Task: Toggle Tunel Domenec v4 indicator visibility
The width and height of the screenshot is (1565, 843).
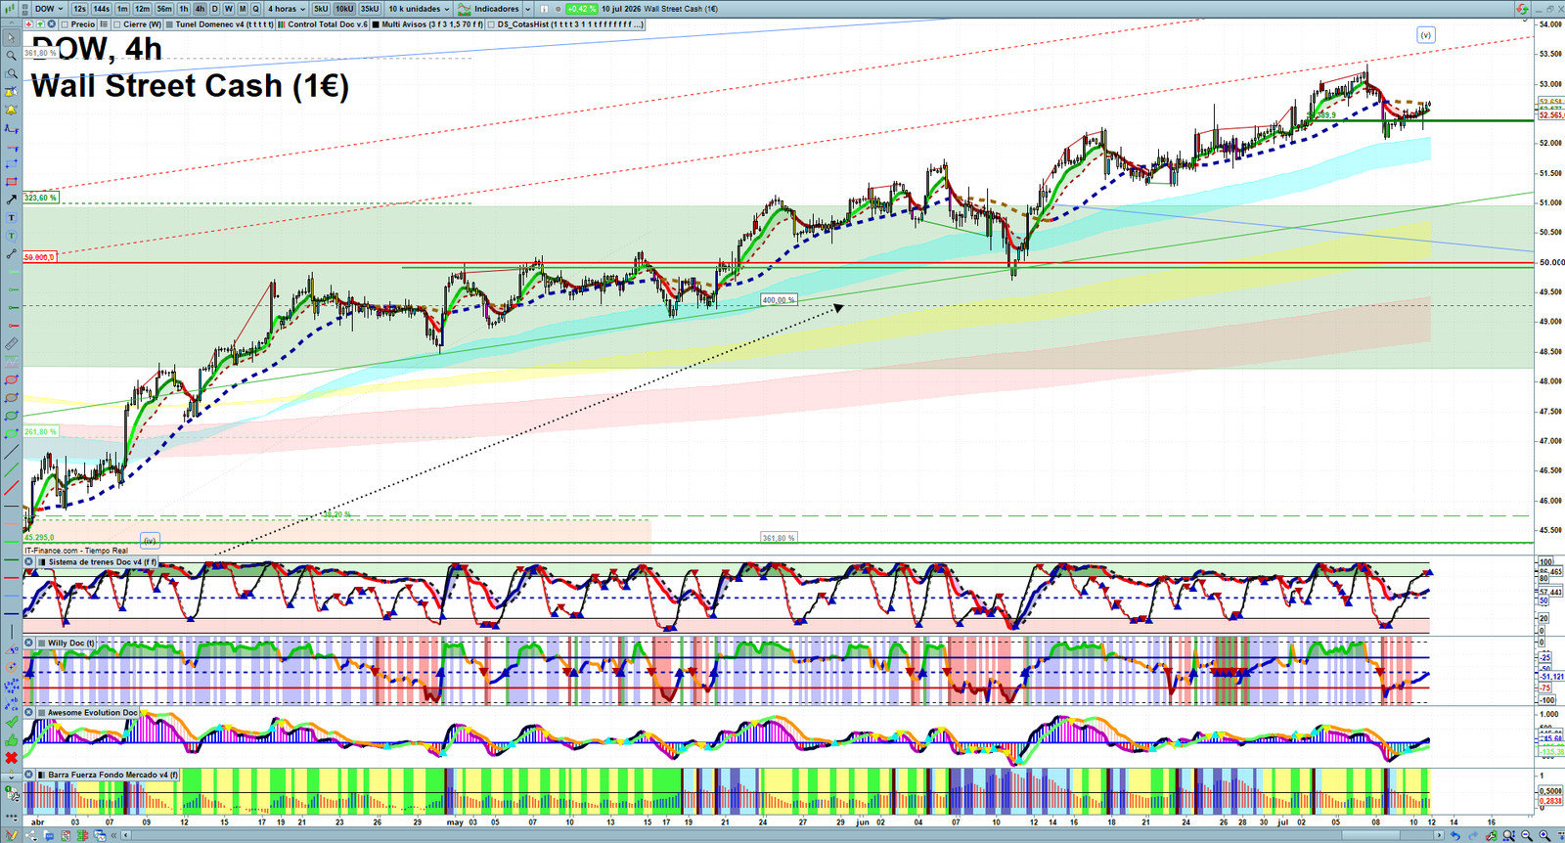Action: (x=169, y=24)
